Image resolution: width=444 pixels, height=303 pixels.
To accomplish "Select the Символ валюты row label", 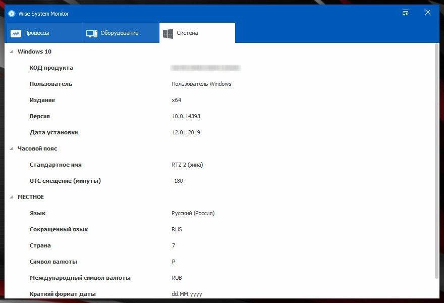I will [53, 262].
